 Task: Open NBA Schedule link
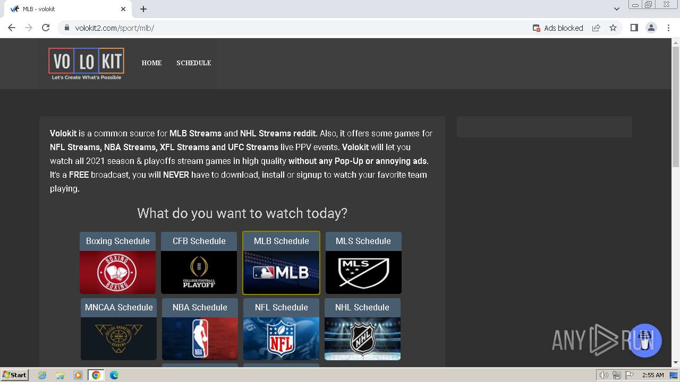pos(200,307)
